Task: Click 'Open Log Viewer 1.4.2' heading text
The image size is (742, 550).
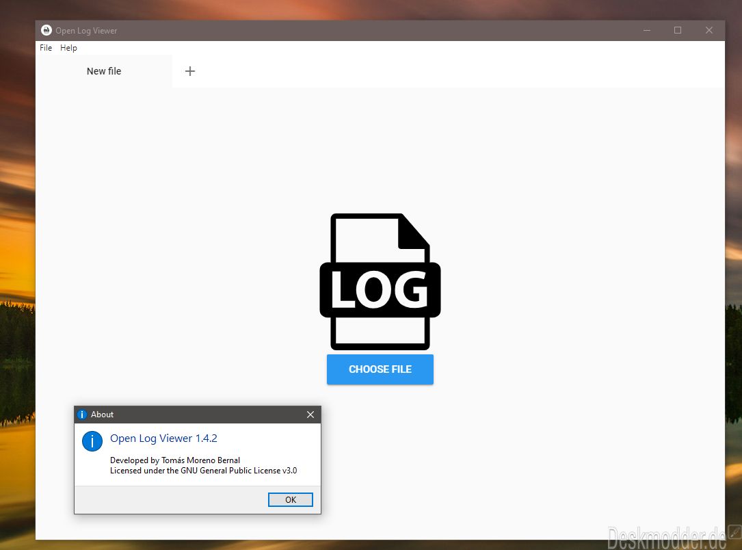Action: (x=163, y=438)
